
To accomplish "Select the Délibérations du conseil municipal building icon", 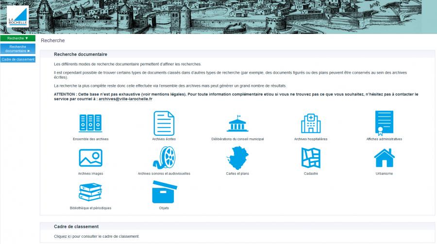I will pyautogui.click(x=237, y=123).
